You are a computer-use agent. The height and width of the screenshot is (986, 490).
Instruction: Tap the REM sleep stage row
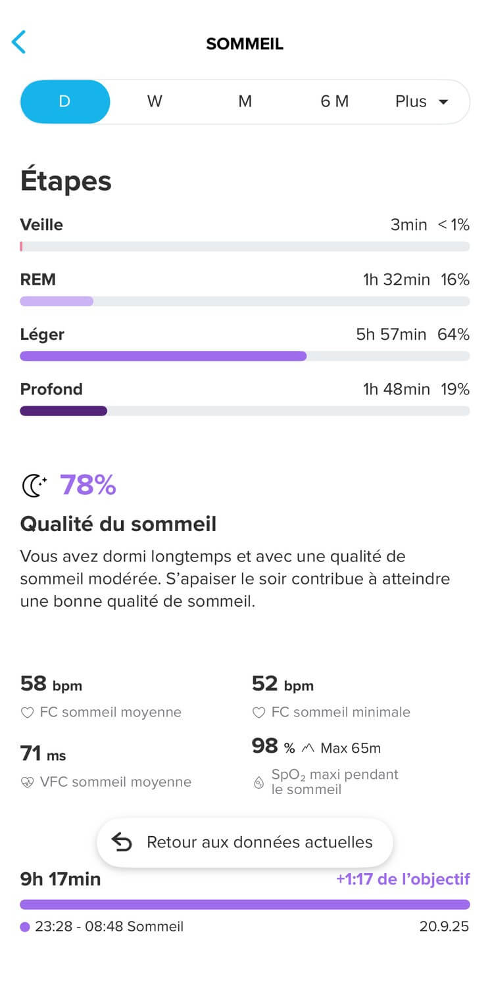pyautogui.click(x=245, y=290)
